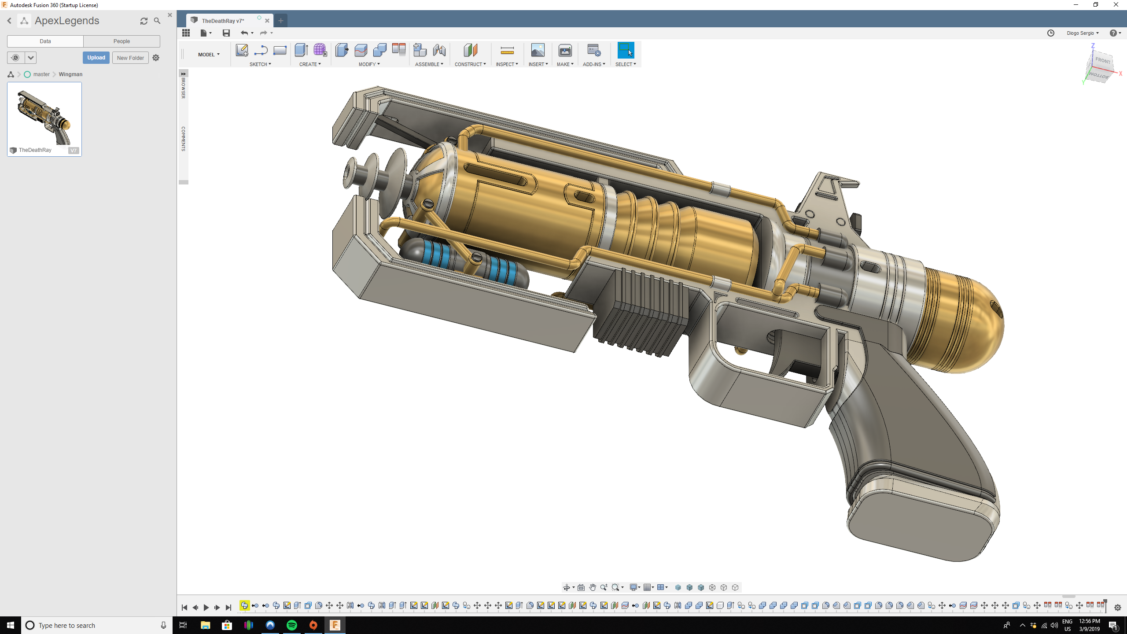Open the Scripts and Add-Ins icon

pyautogui.click(x=594, y=50)
